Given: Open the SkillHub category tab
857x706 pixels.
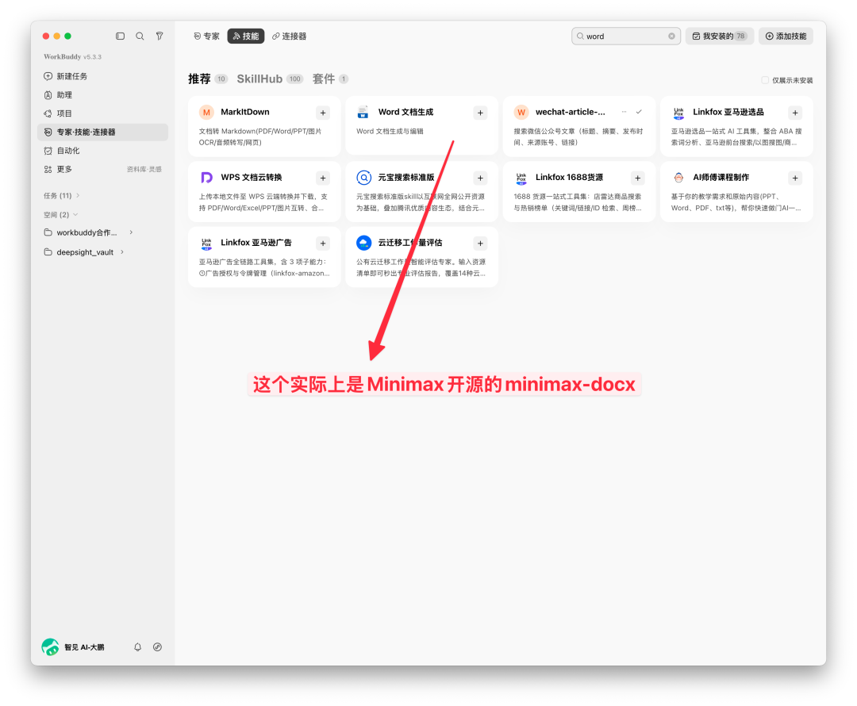Looking at the screenshot, I should (270, 79).
